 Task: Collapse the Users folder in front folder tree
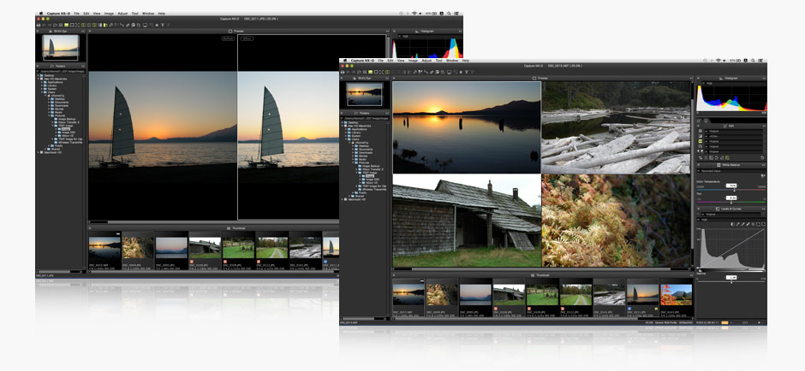346,141
